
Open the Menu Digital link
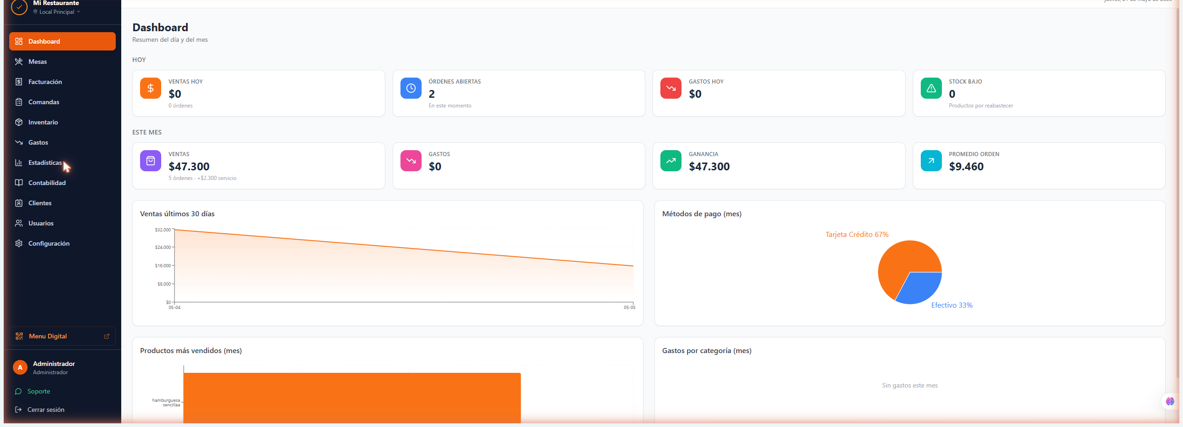click(x=62, y=336)
